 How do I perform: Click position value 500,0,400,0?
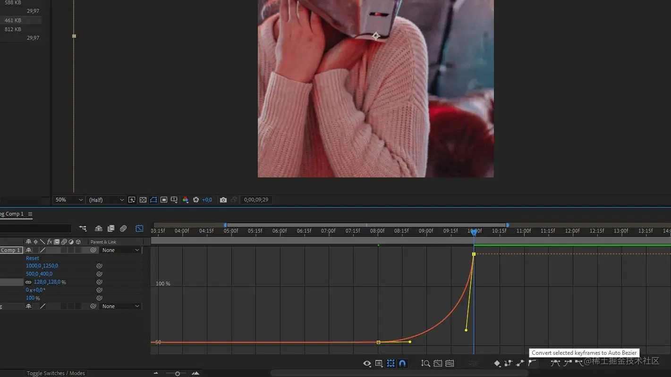coord(39,274)
